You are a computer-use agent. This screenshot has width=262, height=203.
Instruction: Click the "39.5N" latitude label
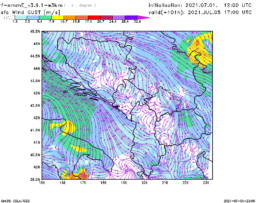[35, 180]
